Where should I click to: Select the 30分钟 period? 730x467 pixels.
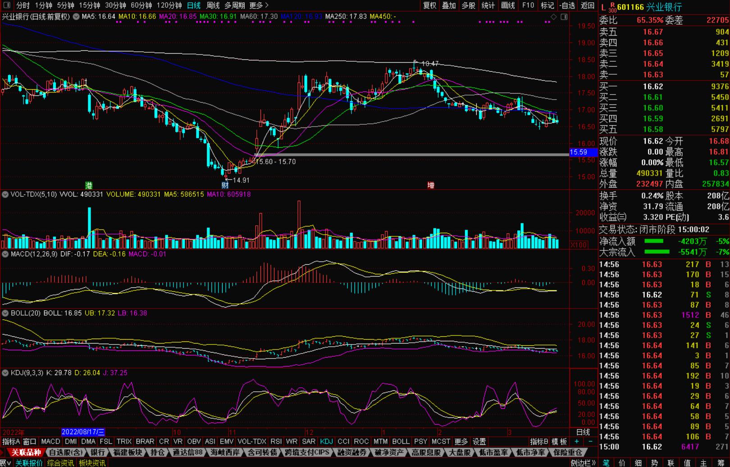point(115,5)
